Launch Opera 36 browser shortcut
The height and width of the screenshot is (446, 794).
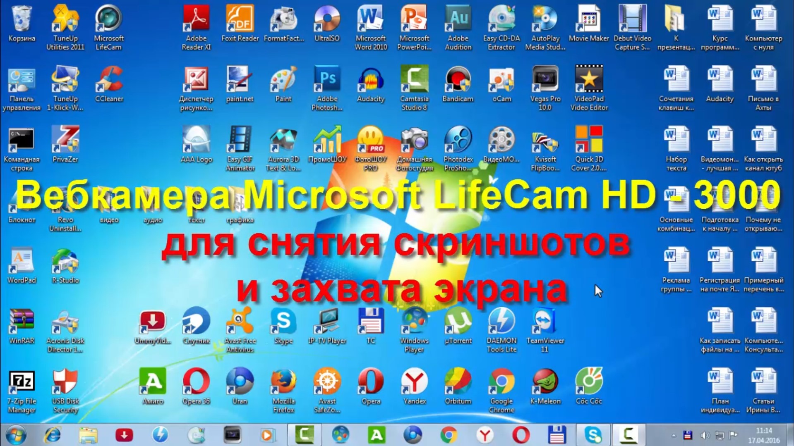click(196, 386)
